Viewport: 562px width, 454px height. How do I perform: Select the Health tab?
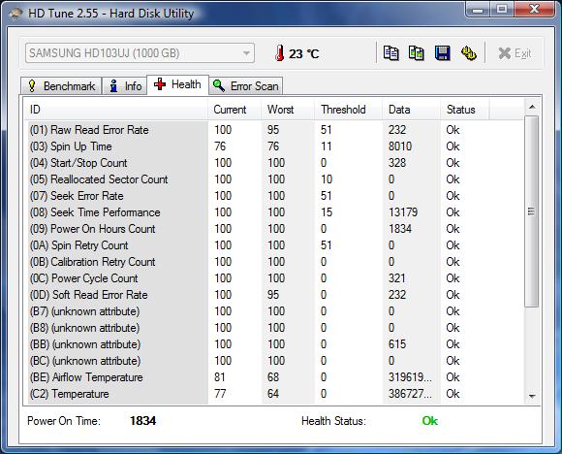[x=177, y=84]
